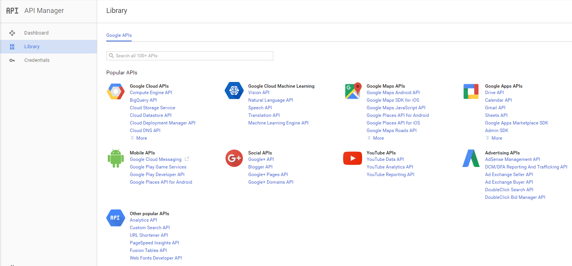Click the search magnifier icon
Image resolution: width=572 pixels, height=266 pixels.
coord(111,56)
